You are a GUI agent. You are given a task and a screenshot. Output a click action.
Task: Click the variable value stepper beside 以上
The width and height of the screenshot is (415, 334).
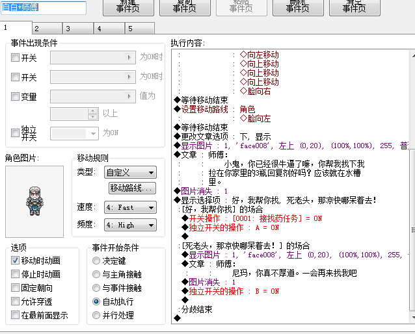coord(92,114)
